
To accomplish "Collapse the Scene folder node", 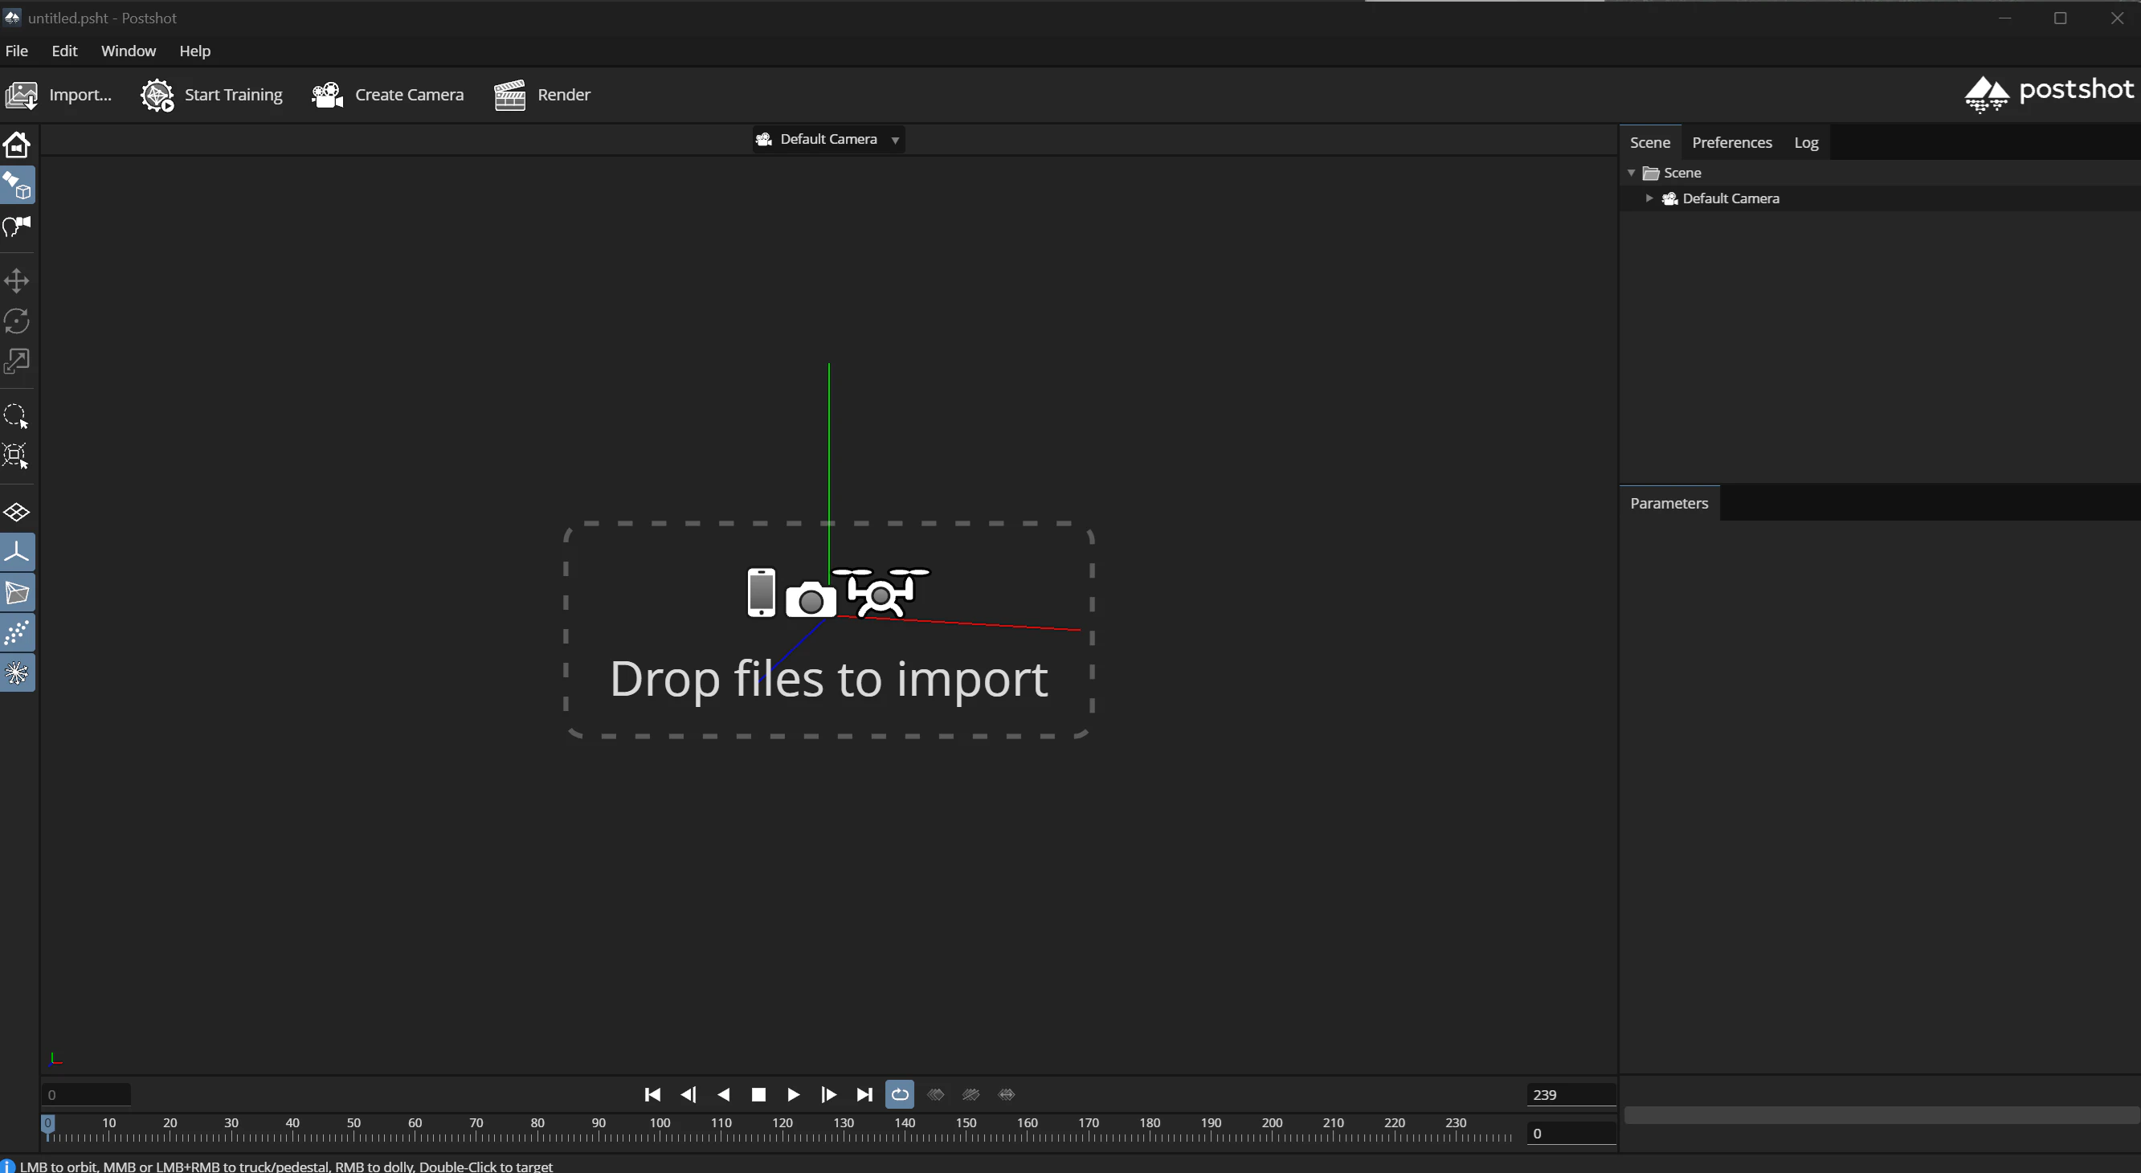I will click(x=1632, y=173).
